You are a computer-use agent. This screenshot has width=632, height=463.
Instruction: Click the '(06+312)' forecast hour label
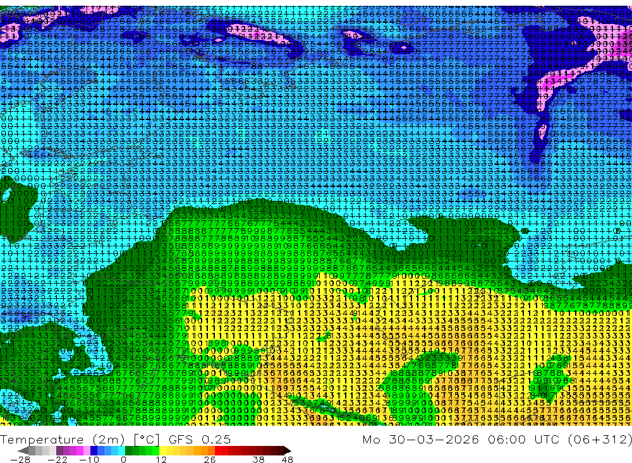tap(599, 439)
